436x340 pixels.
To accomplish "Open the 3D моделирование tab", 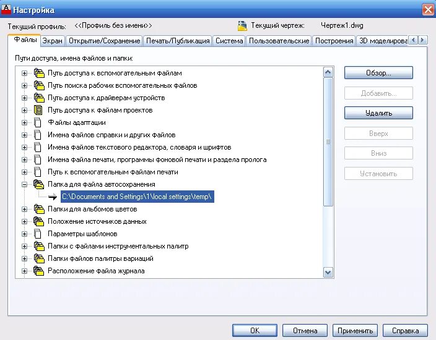I will click(383, 41).
